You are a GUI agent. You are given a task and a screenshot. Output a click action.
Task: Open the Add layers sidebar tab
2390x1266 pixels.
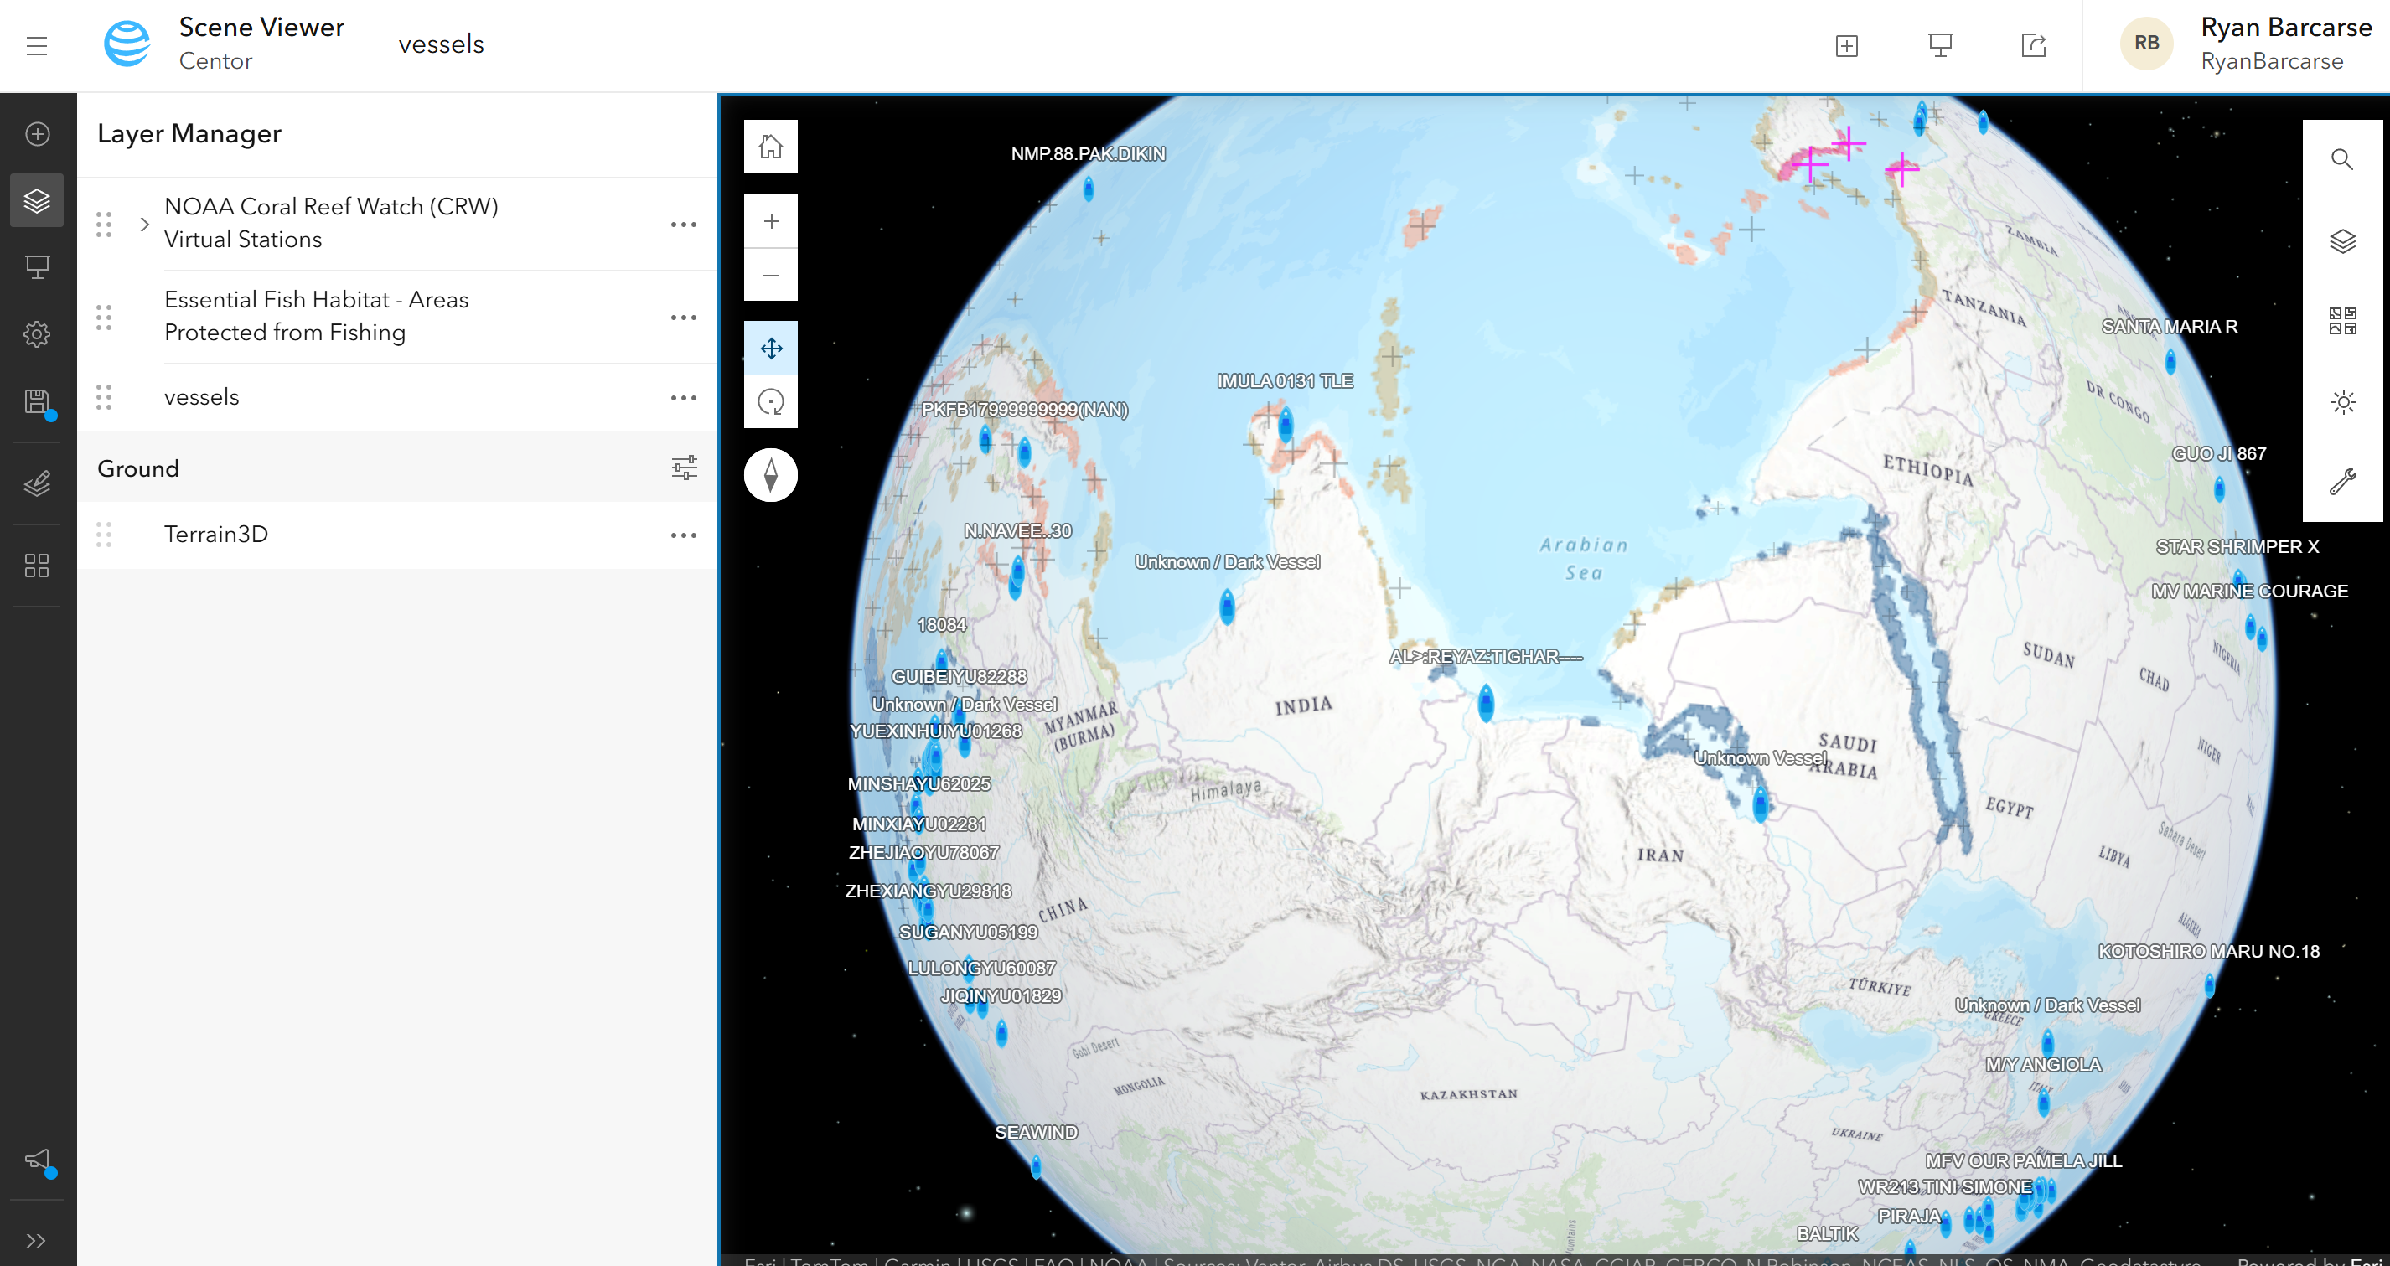(x=37, y=133)
